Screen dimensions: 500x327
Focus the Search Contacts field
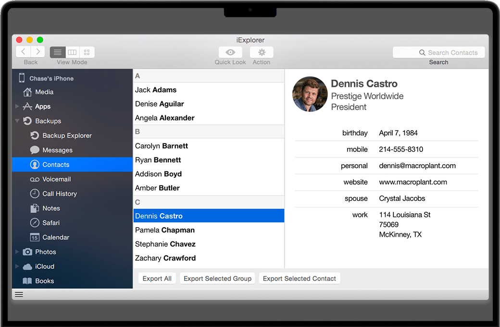coord(439,52)
